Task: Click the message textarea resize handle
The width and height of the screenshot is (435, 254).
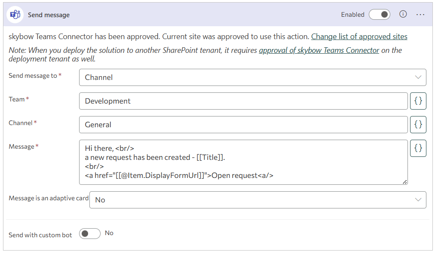Action: (405, 182)
